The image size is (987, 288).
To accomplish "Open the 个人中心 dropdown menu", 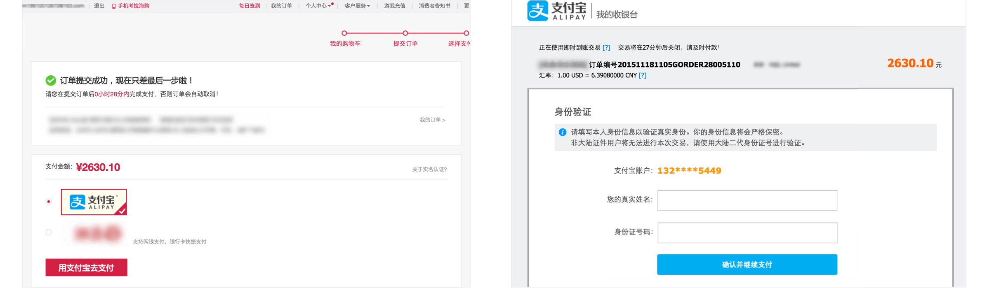I will pyautogui.click(x=318, y=6).
